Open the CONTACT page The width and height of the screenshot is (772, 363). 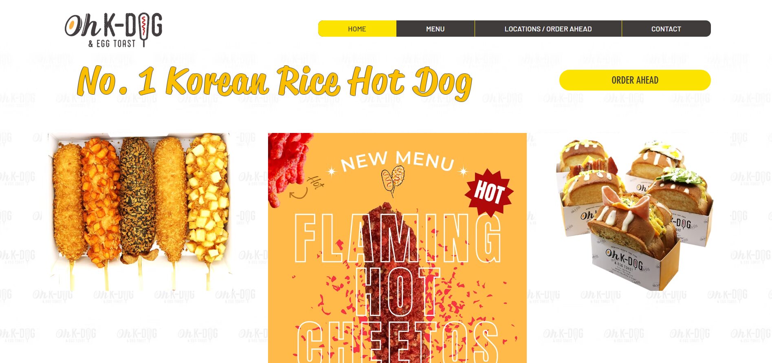pyautogui.click(x=666, y=29)
